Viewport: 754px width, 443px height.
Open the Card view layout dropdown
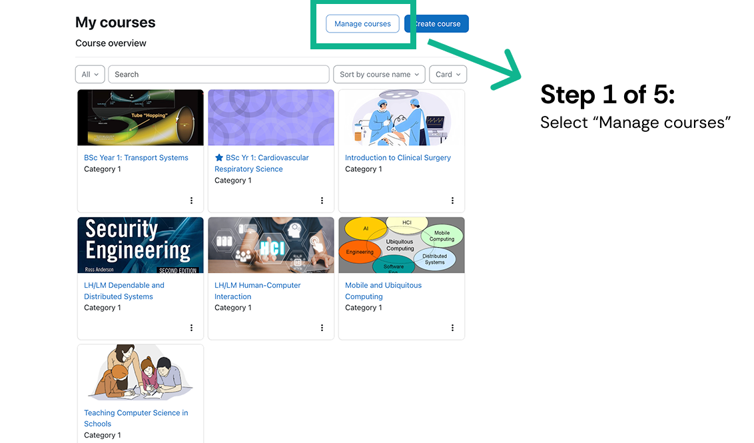point(448,75)
